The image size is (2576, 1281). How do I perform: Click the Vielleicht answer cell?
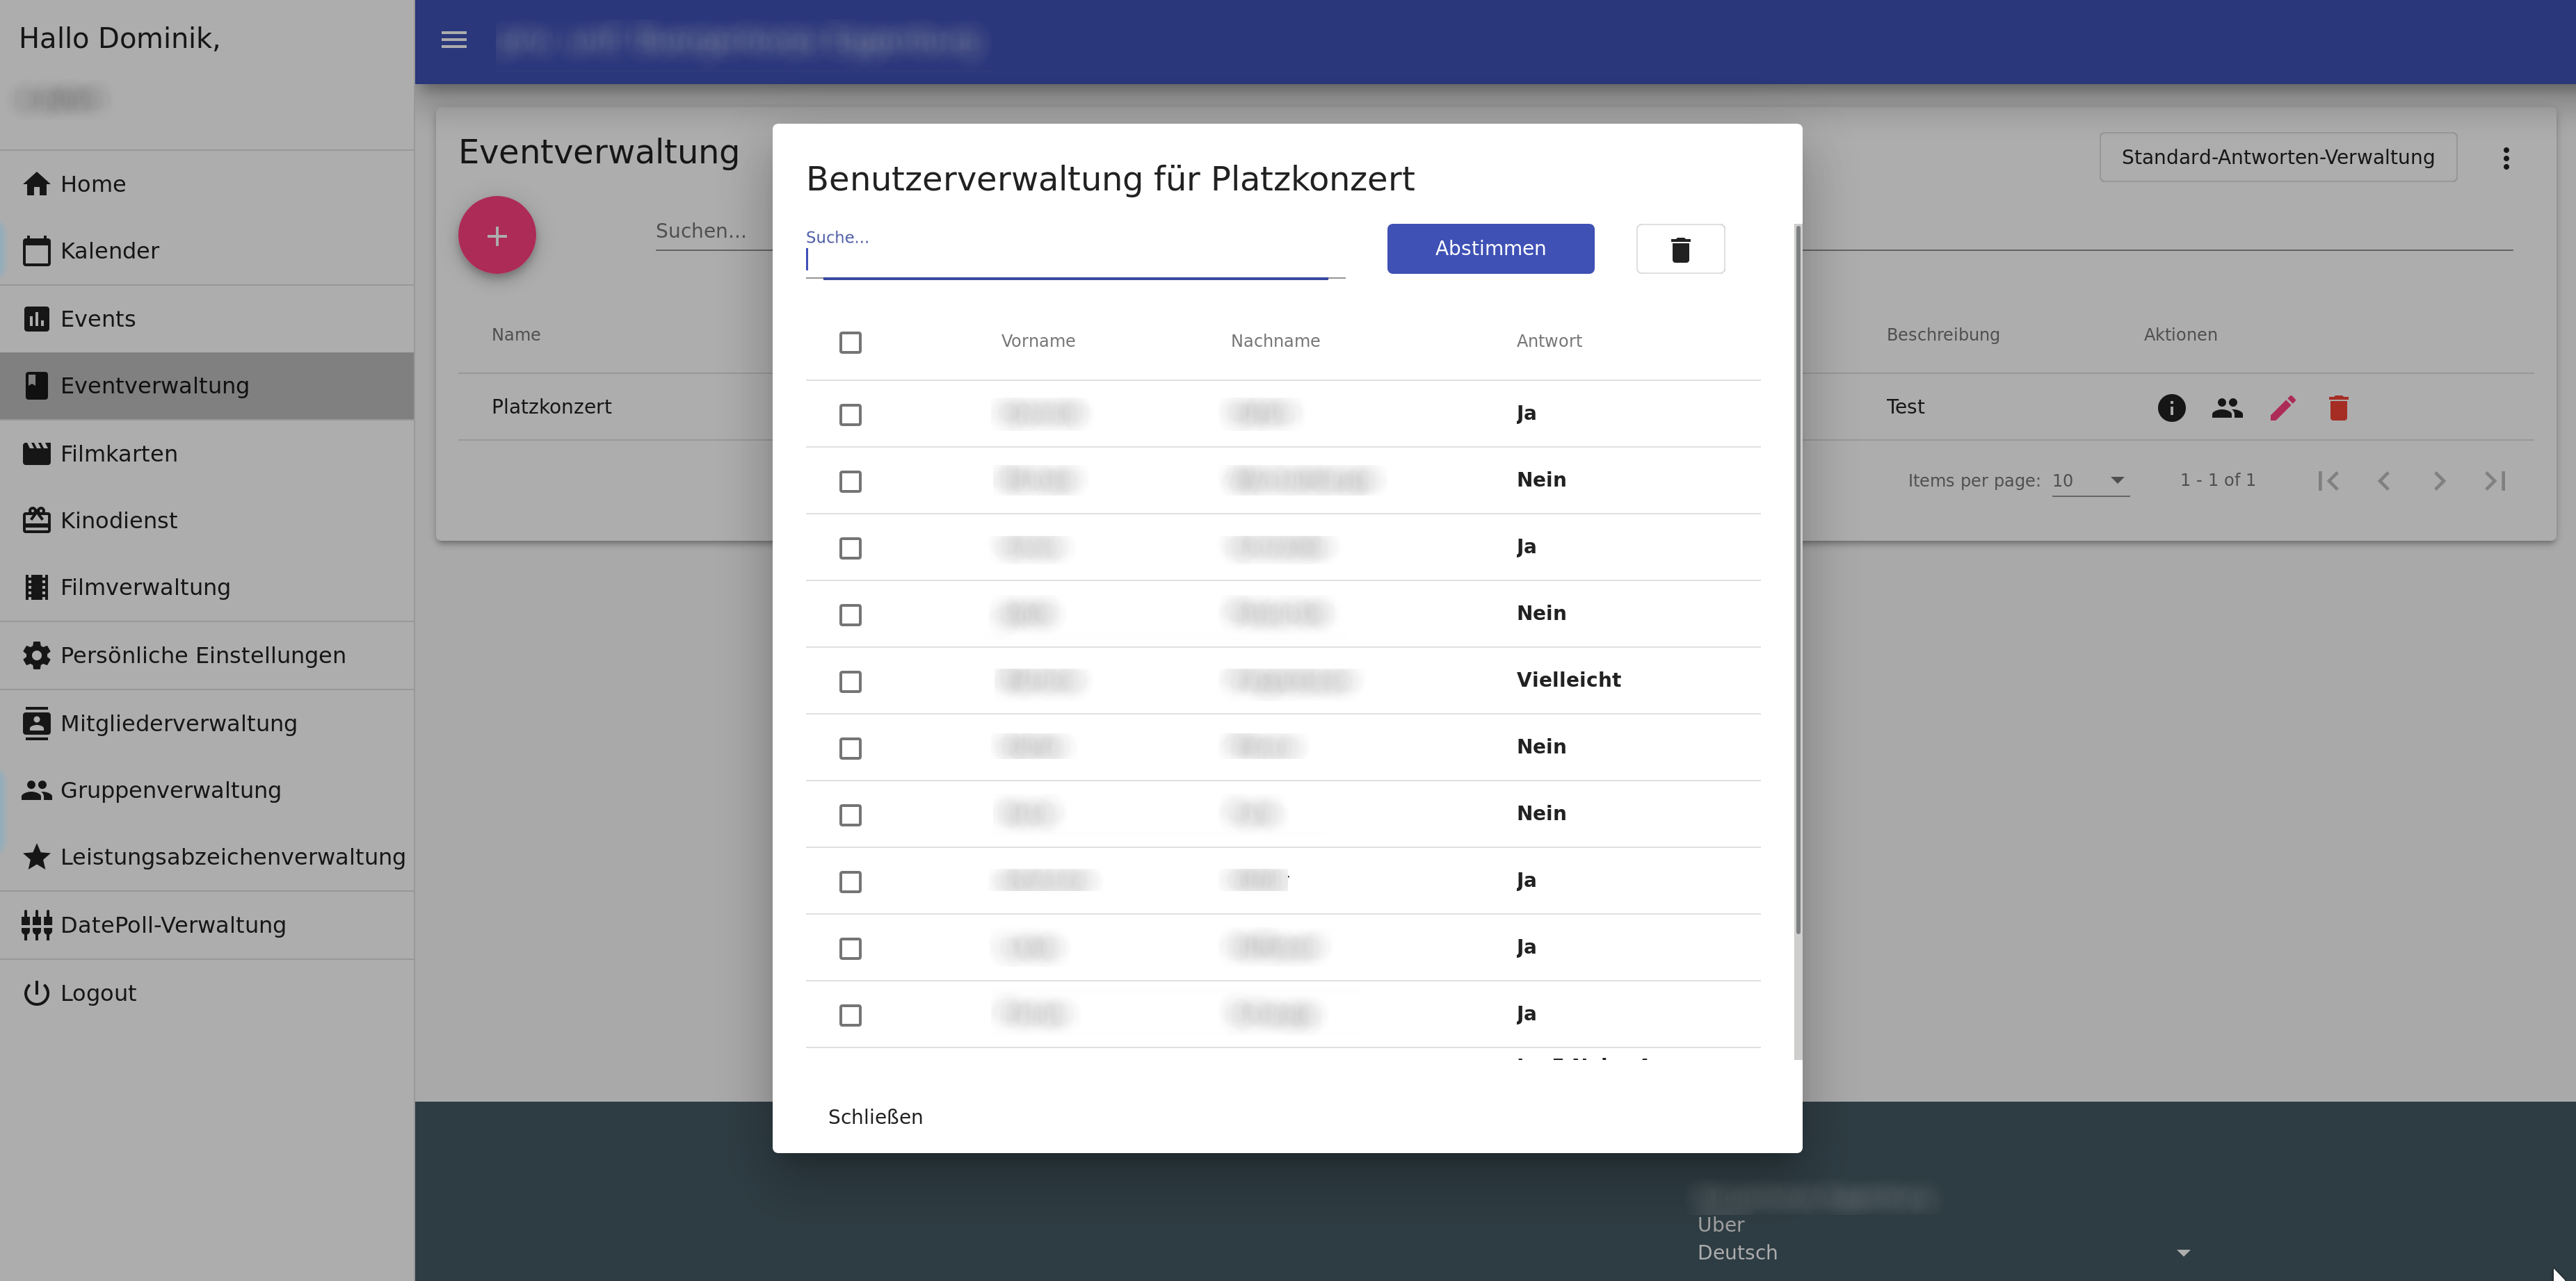(x=1568, y=680)
